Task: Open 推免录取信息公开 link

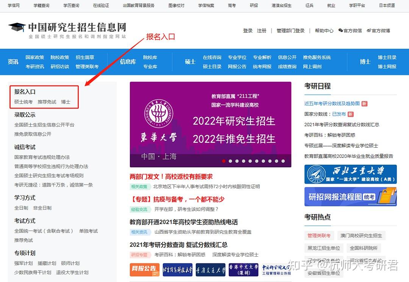Action: [x=33, y=134]
